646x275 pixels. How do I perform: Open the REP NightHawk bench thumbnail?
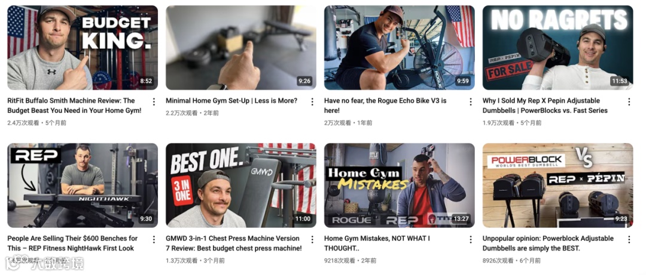tap(83, 185)
